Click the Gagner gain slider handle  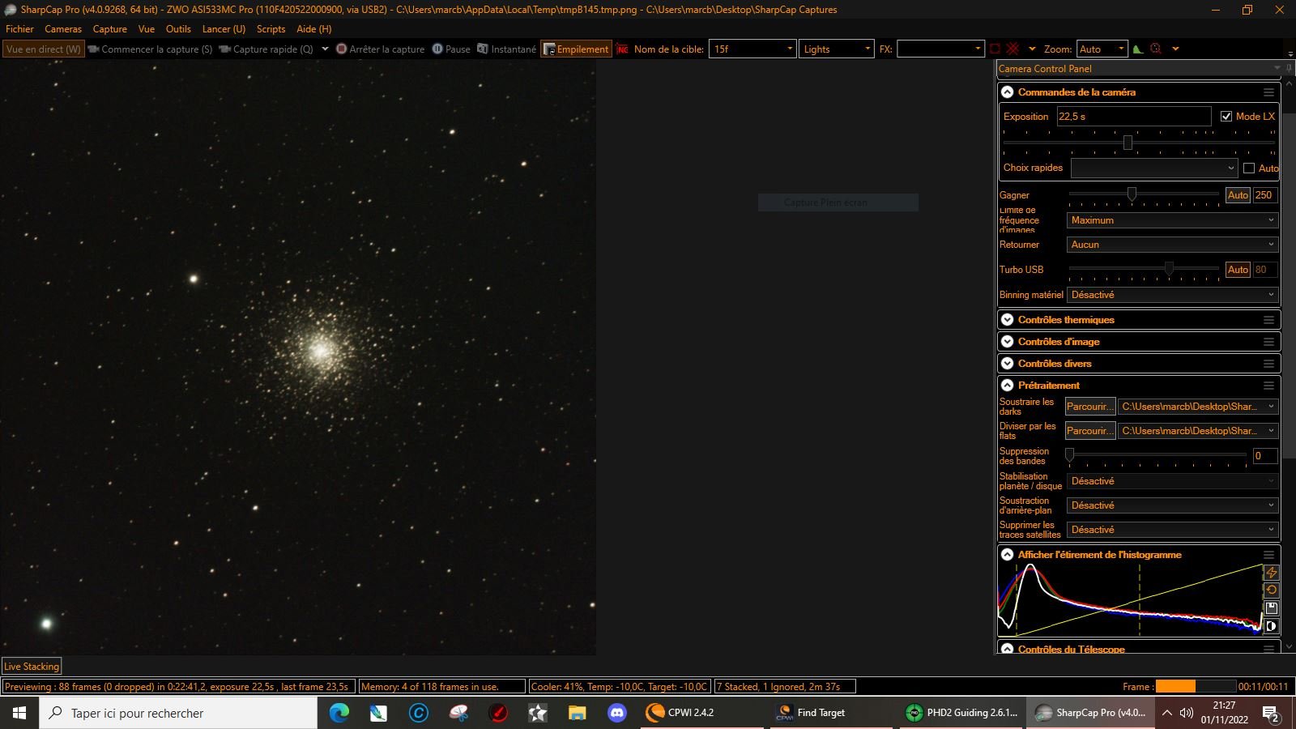[x=1132, y=194]
